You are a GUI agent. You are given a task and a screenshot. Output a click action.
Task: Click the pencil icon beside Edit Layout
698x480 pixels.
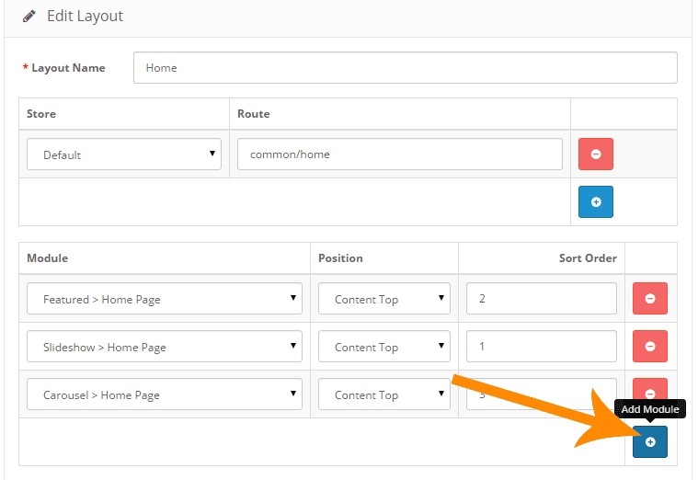point(29,16)
